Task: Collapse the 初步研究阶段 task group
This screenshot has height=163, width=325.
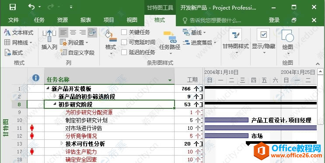Action: point(55,104)
